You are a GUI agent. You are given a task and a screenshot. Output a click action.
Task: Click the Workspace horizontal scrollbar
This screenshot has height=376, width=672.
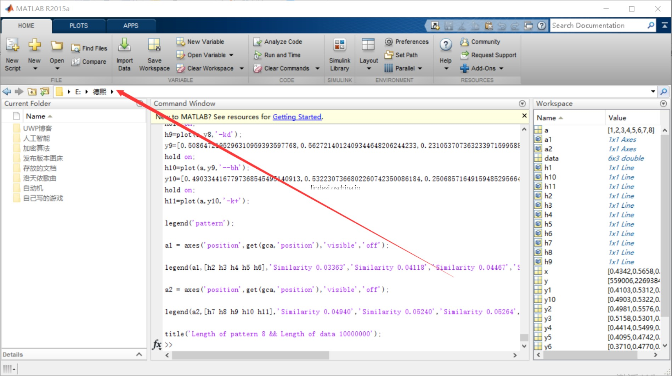click(590, 355)
